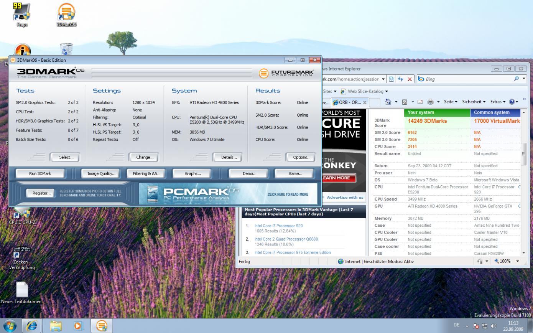
Task: Show hidden tray icons arrow
Action: 467,326
